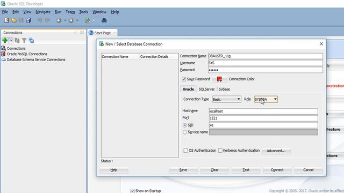
Task: Select Connections node in tree
Action: [x=16, y=48]
